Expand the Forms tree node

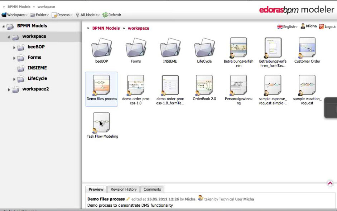(14, 58)
